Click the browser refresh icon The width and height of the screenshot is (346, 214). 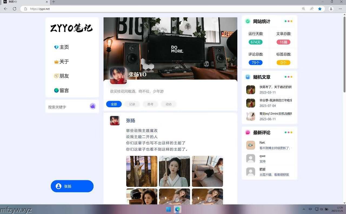15,9
